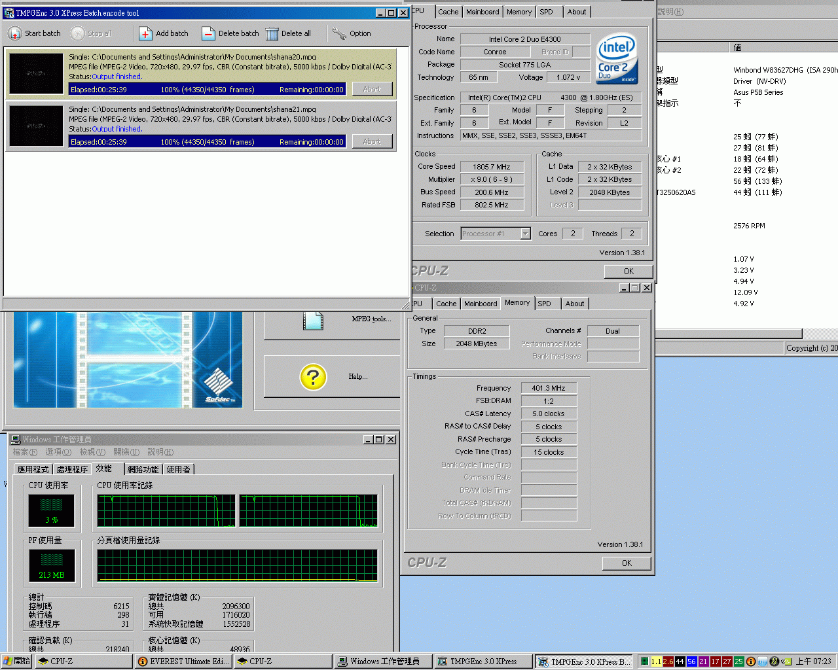The image size is (838, 670).
Task: Click the Start batch icon in TMPGEnc toolbar
Action: coord(14,33)
